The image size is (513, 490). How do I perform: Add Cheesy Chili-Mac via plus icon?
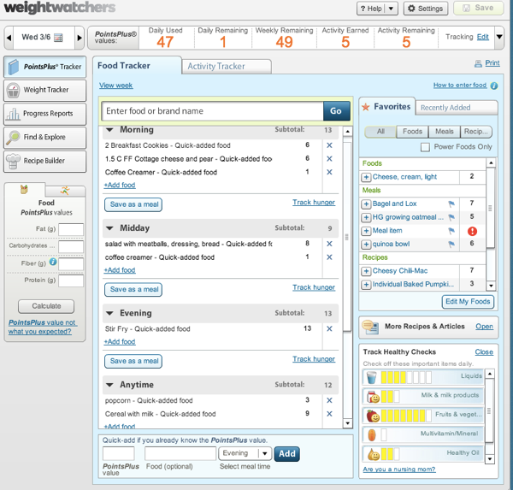click(x=366, y=271)
